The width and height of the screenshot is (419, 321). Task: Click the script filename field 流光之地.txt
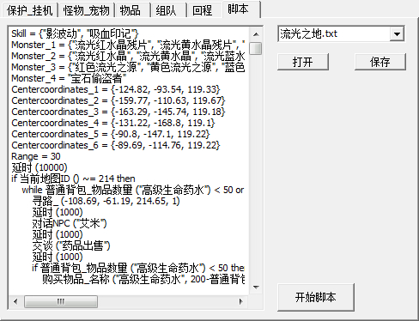[334, 34]
